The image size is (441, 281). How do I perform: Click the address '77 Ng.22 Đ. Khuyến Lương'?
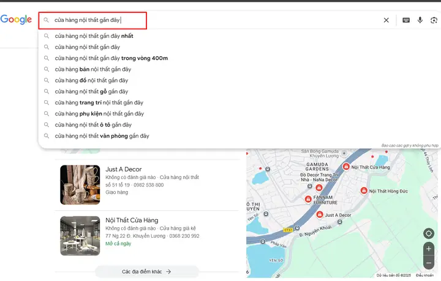point(135,236)
